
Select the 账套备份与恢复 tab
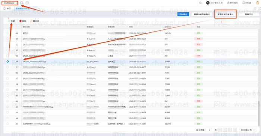pos(23,9)
